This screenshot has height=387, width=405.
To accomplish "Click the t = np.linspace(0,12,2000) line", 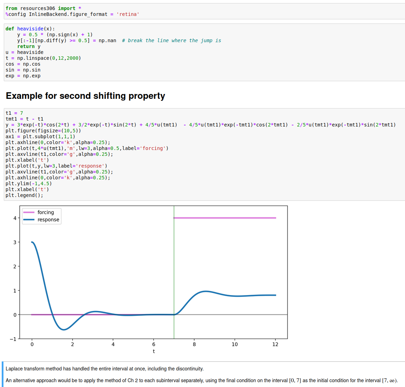I will (x=43, y=58).
